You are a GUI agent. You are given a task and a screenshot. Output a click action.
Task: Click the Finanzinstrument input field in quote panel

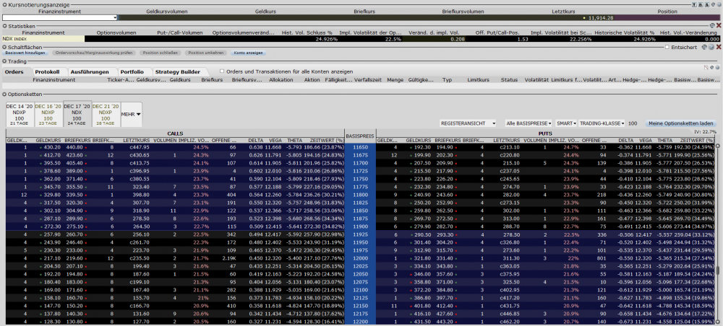(x=59, y=17)
